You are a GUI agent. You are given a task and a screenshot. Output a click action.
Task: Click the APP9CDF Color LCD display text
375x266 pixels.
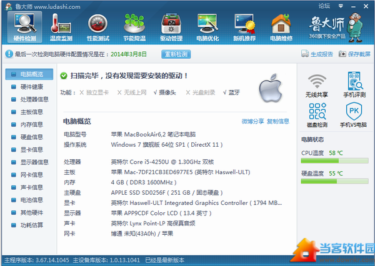[x=161, y=213]
